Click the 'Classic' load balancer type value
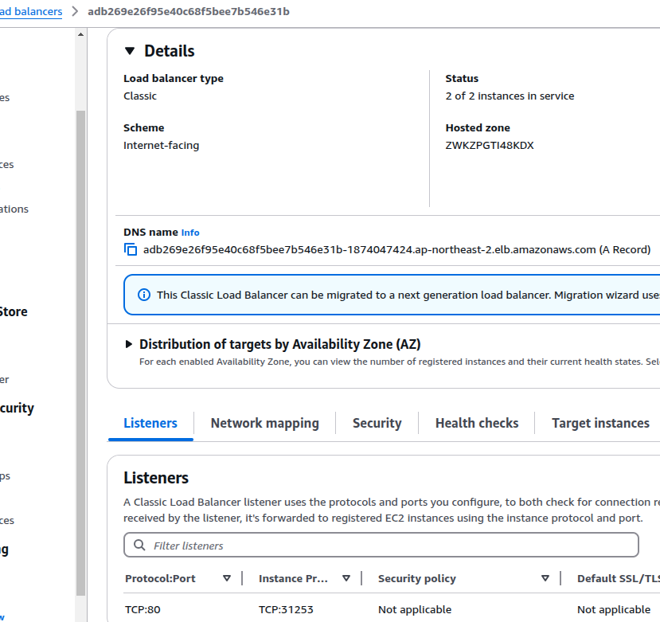660x622 pixels. click(140, 96)
